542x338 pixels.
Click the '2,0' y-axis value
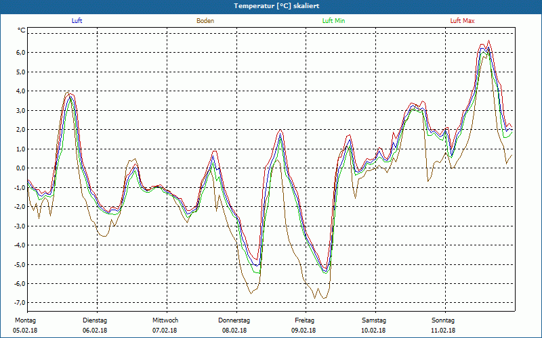(x=20, y=130)
